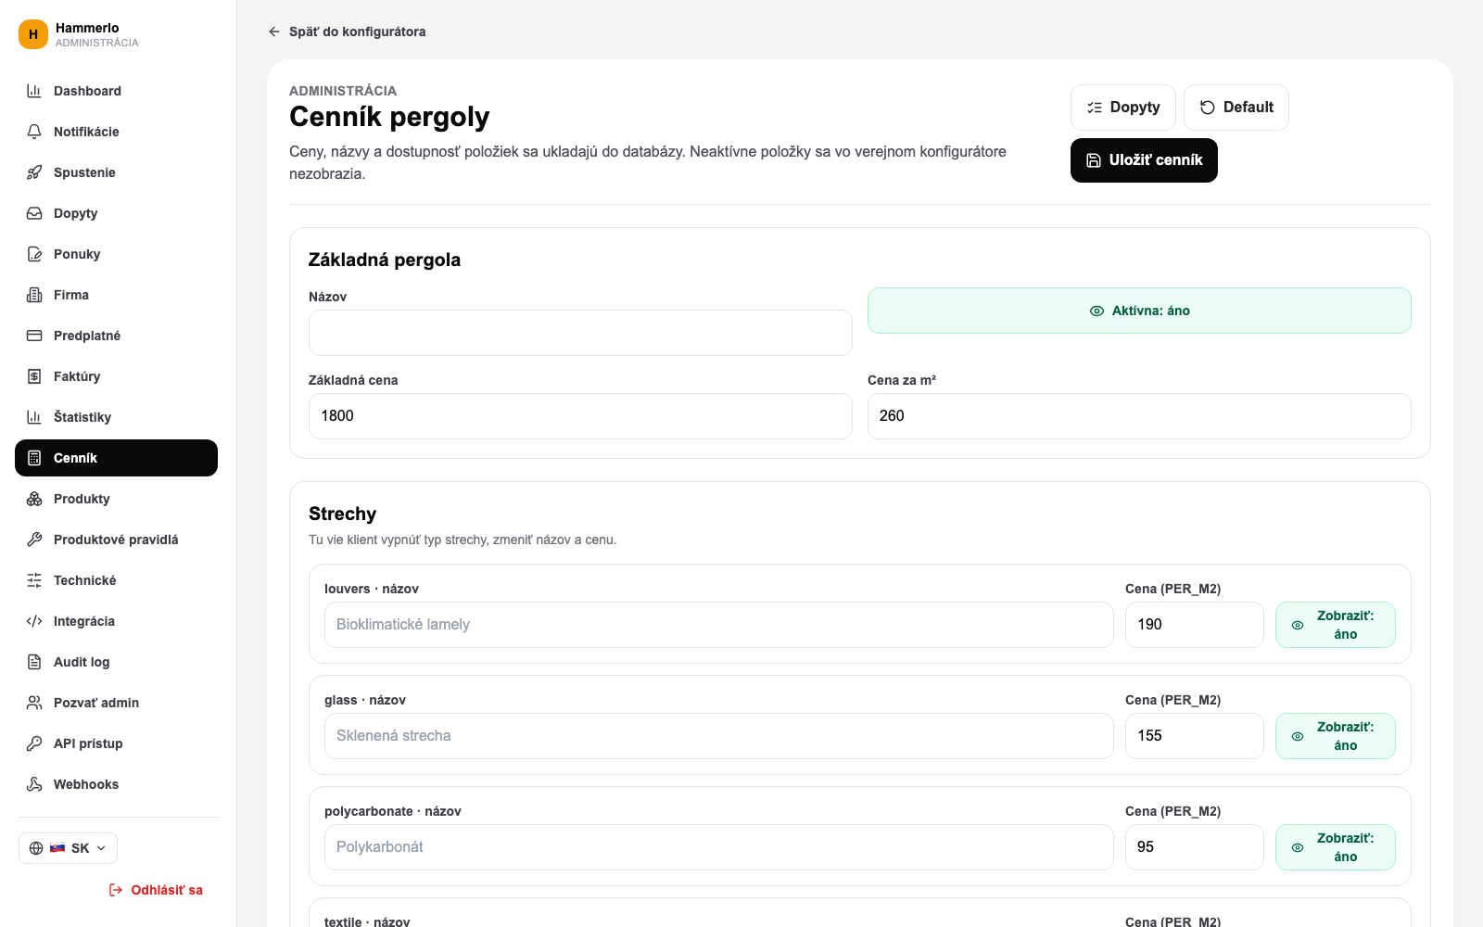Screen dimensions: 1483x927
Task: Click glass price field showing 155
Action: click(x=1195, y=736)
